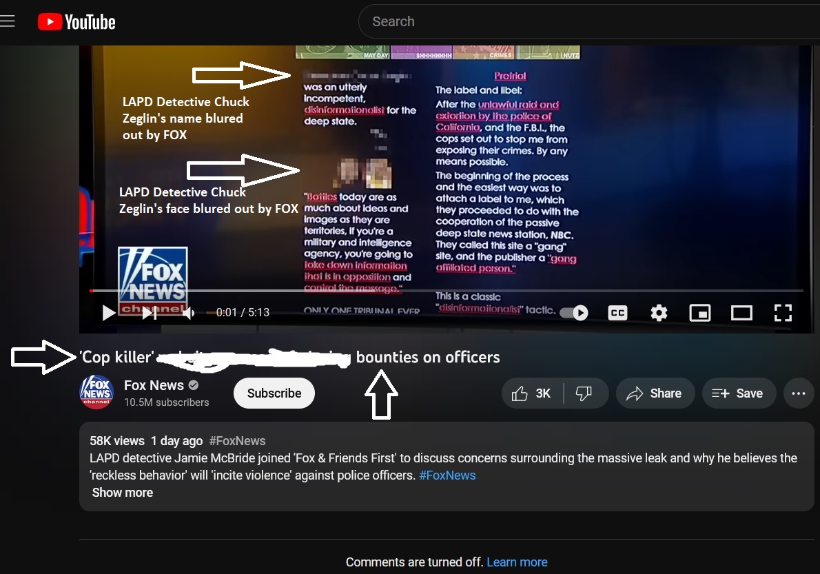820x574 pixels.
Task: Open player settings gear
Action: (659, 313)
